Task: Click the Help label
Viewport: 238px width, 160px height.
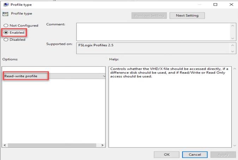Action: pos(114,59)
